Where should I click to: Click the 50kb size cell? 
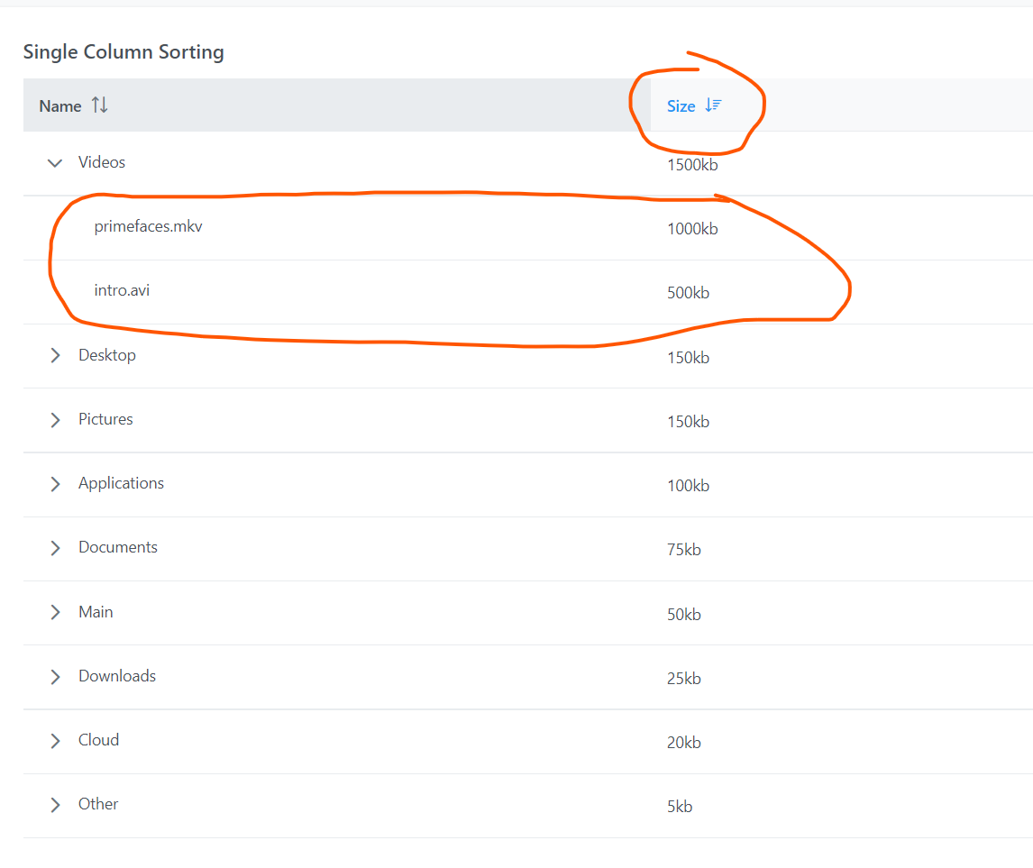pyautogui.click(x=684, y=615)
